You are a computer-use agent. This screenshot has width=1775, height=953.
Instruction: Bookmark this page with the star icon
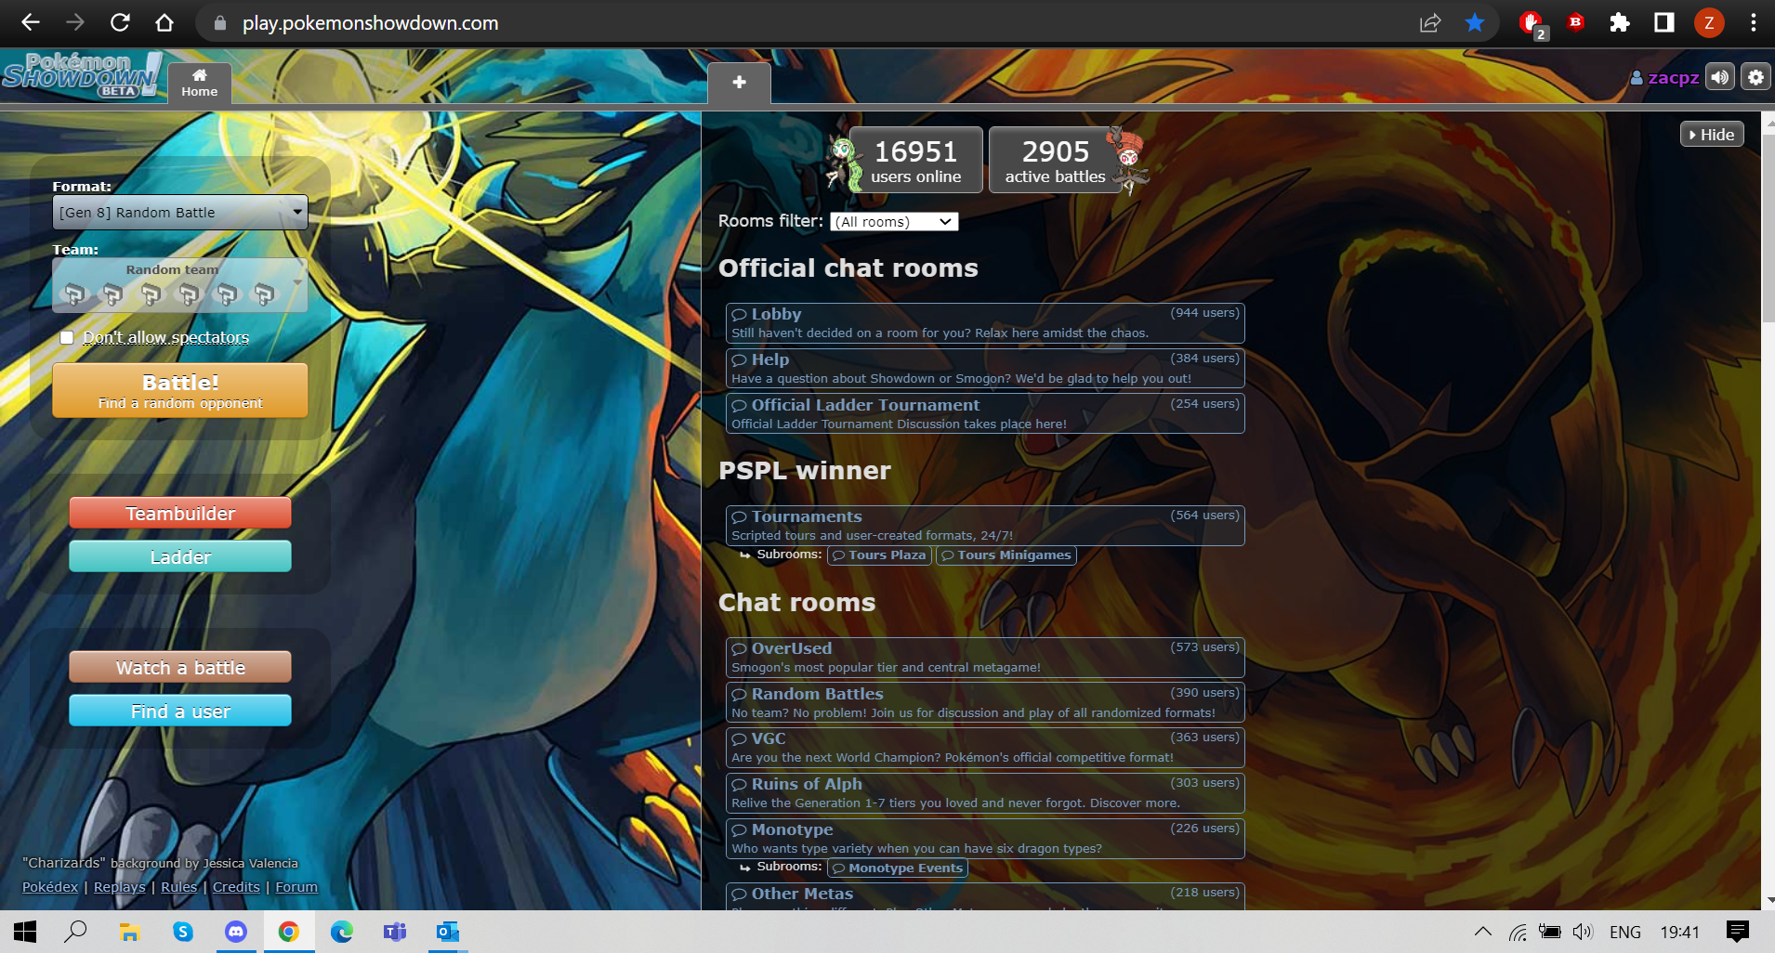[x=1475, y=22]
